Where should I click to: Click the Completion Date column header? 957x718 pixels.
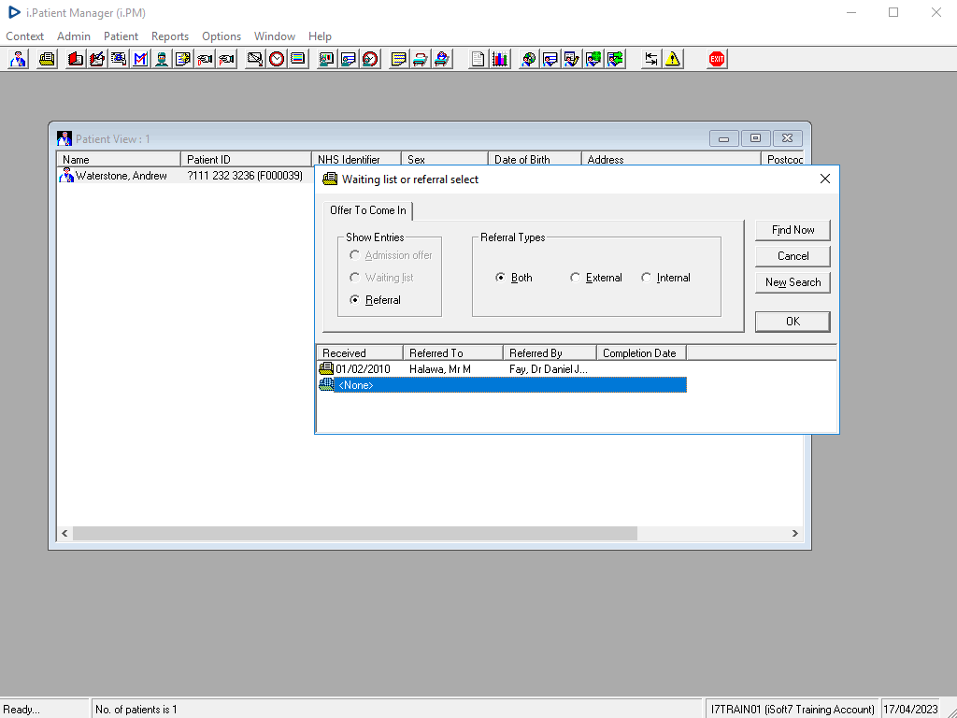(x=641, y=352)
